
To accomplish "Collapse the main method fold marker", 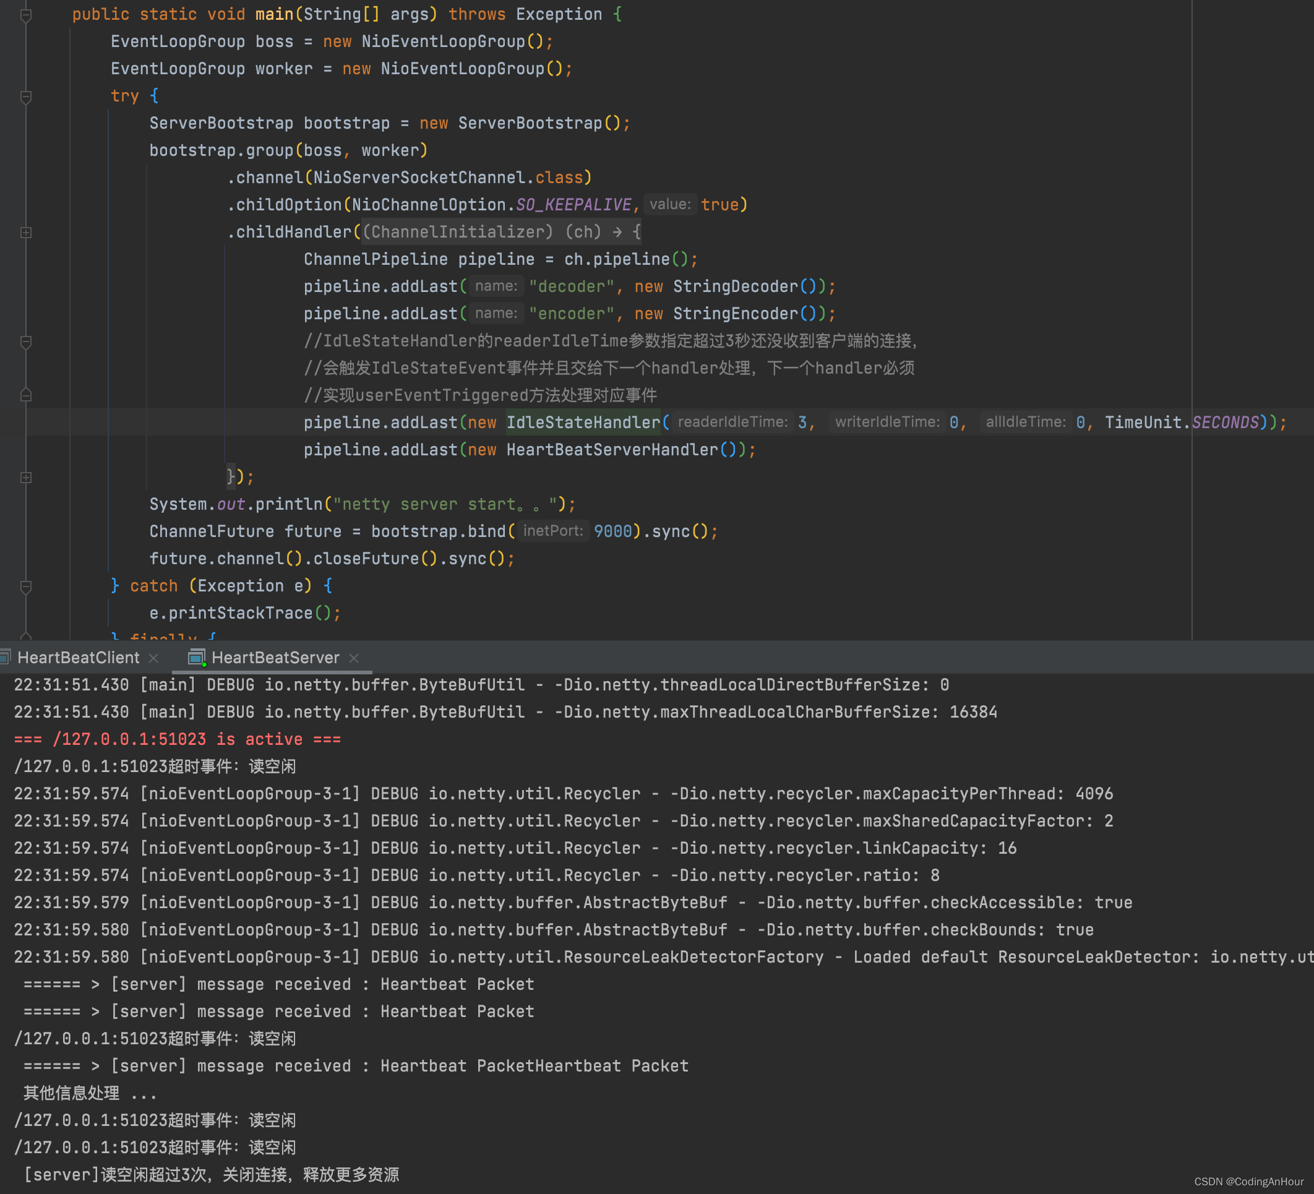I will click(x=26, y=14).
